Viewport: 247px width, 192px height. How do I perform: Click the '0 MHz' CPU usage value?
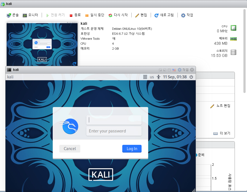point(222,31)
